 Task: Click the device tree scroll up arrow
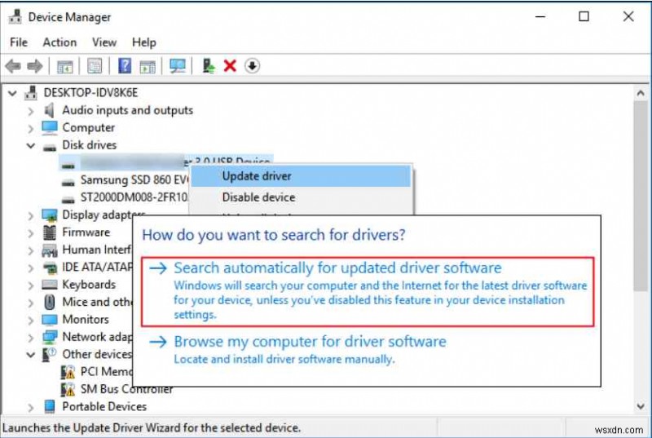point(641,93)
